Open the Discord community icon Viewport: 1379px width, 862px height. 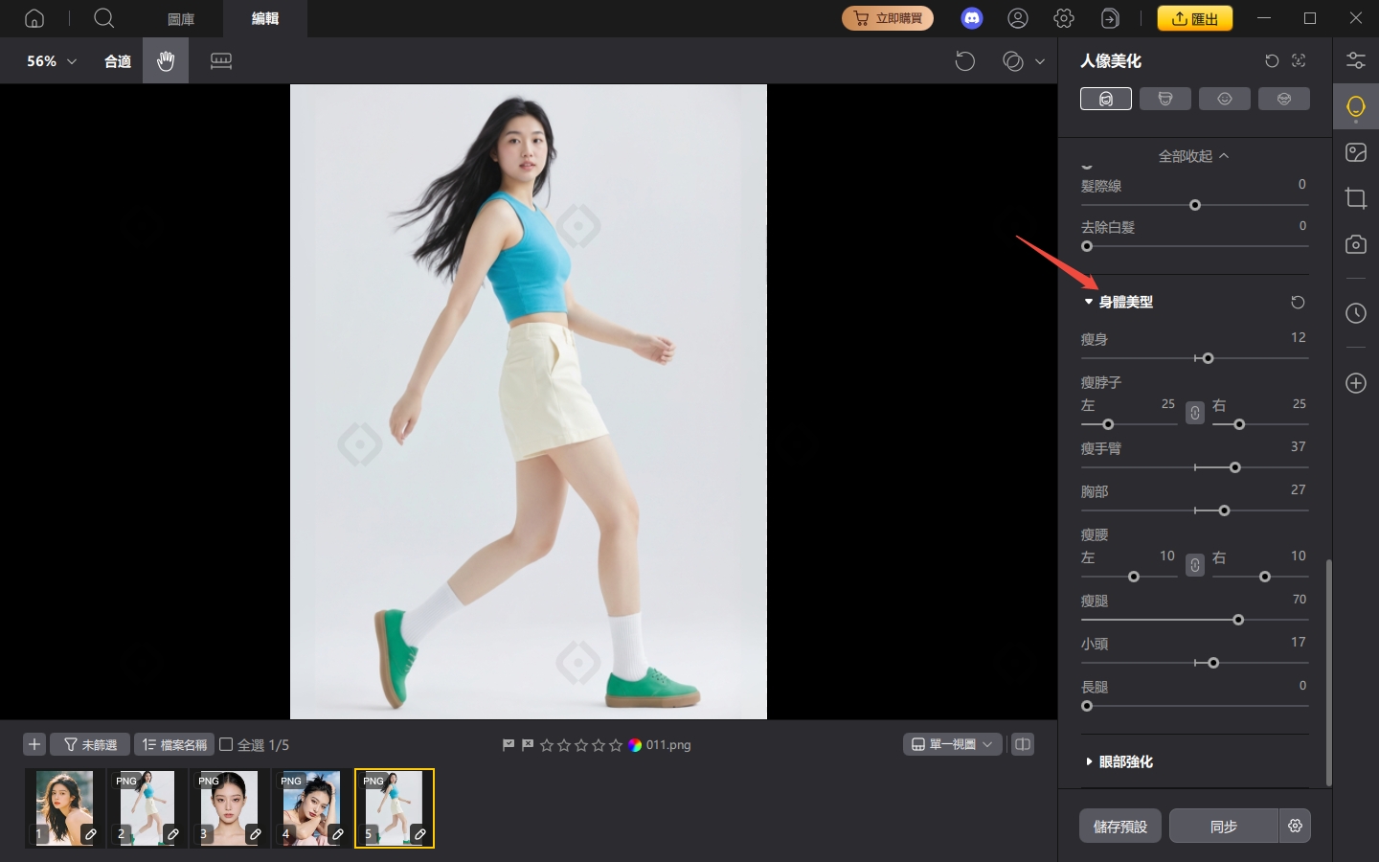(972, 18)
